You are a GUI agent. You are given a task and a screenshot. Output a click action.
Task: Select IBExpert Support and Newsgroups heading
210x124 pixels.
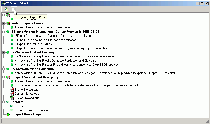[x=35, y=77]
